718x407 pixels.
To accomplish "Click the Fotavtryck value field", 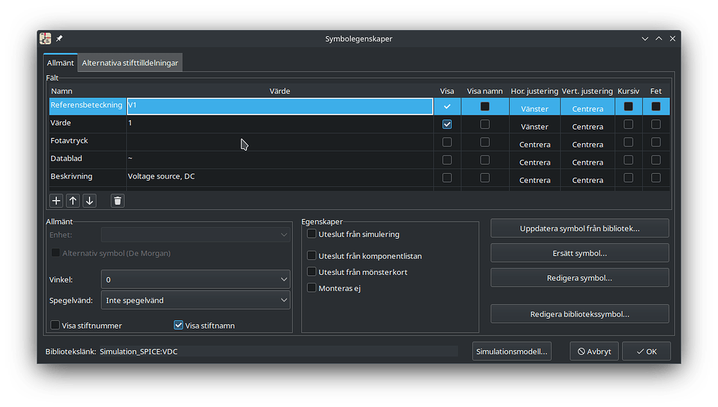I will [280, 142].
